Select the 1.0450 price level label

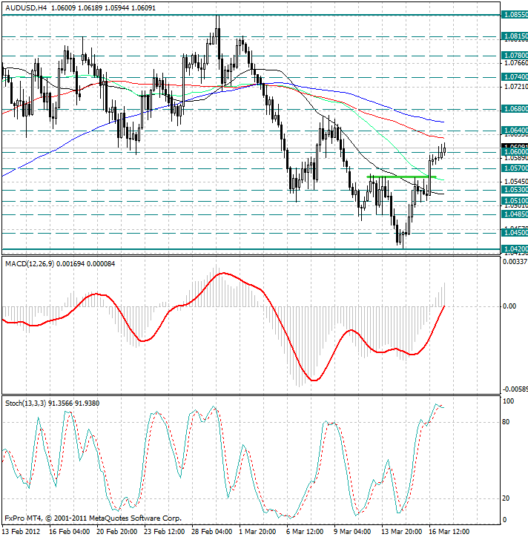pyautogui.click(x=515, y=233)
